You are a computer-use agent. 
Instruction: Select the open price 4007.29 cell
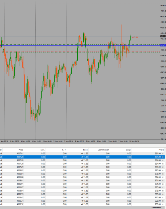pyautogui.click(x=20, y=167)
